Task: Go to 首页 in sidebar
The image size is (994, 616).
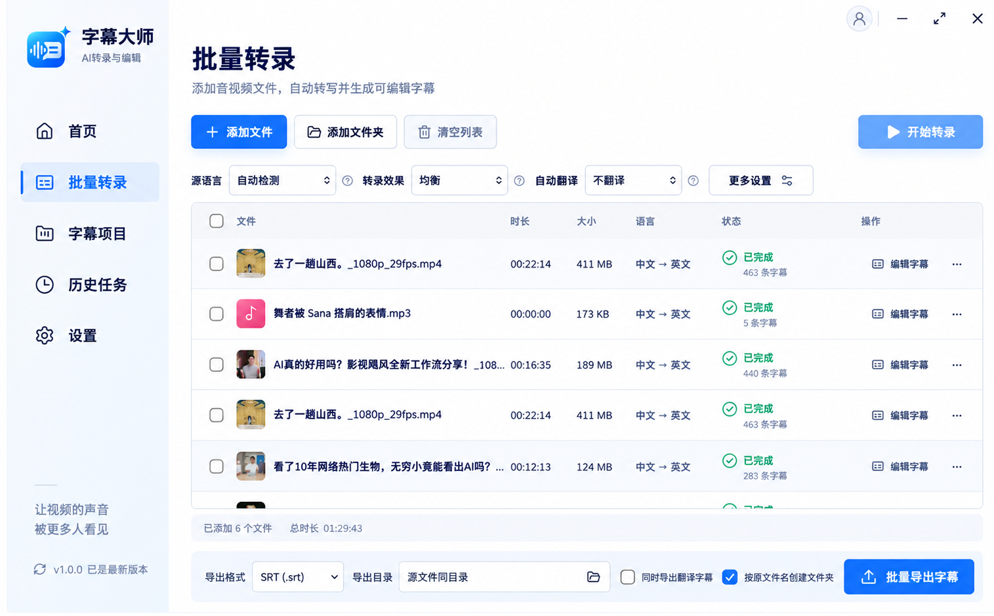Action: point(90,131)
